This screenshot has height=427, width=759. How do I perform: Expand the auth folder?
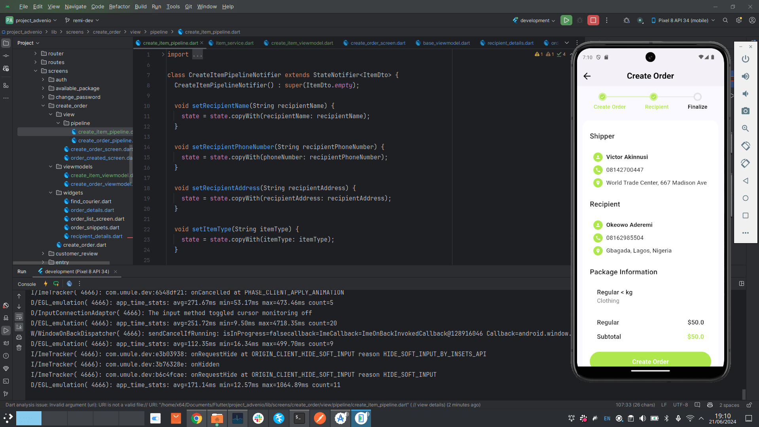(x=43, y=79)
